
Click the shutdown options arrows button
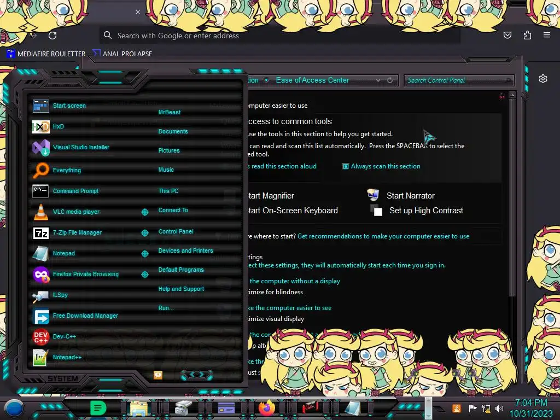click(197, 375)
